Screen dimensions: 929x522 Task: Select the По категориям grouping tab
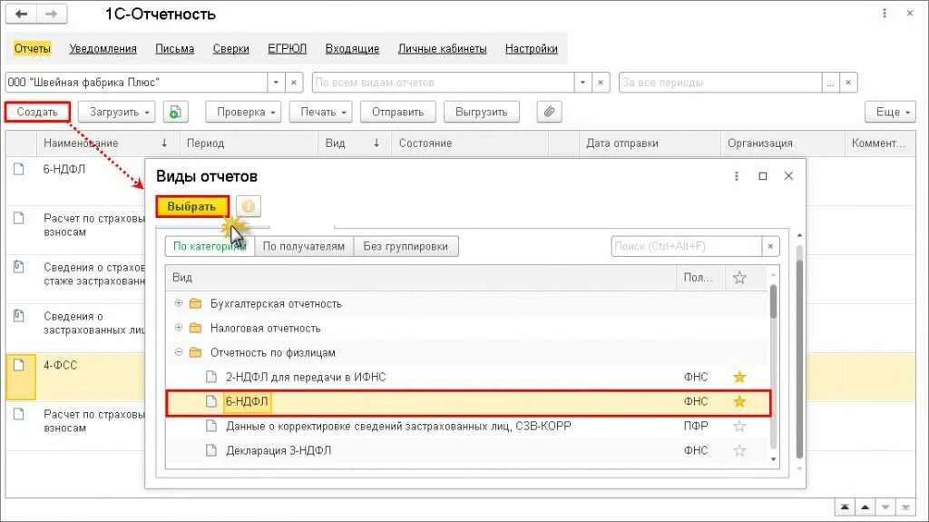click(x=210, y=246)
